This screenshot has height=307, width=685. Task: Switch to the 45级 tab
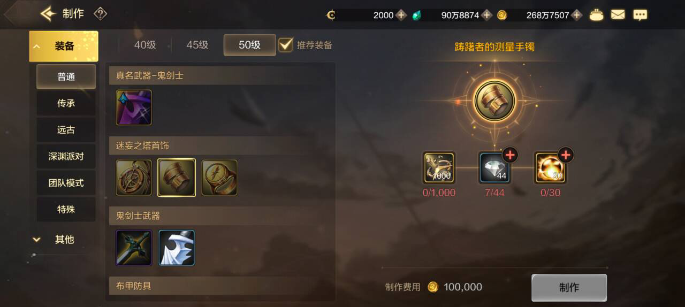tap(197, 45)
